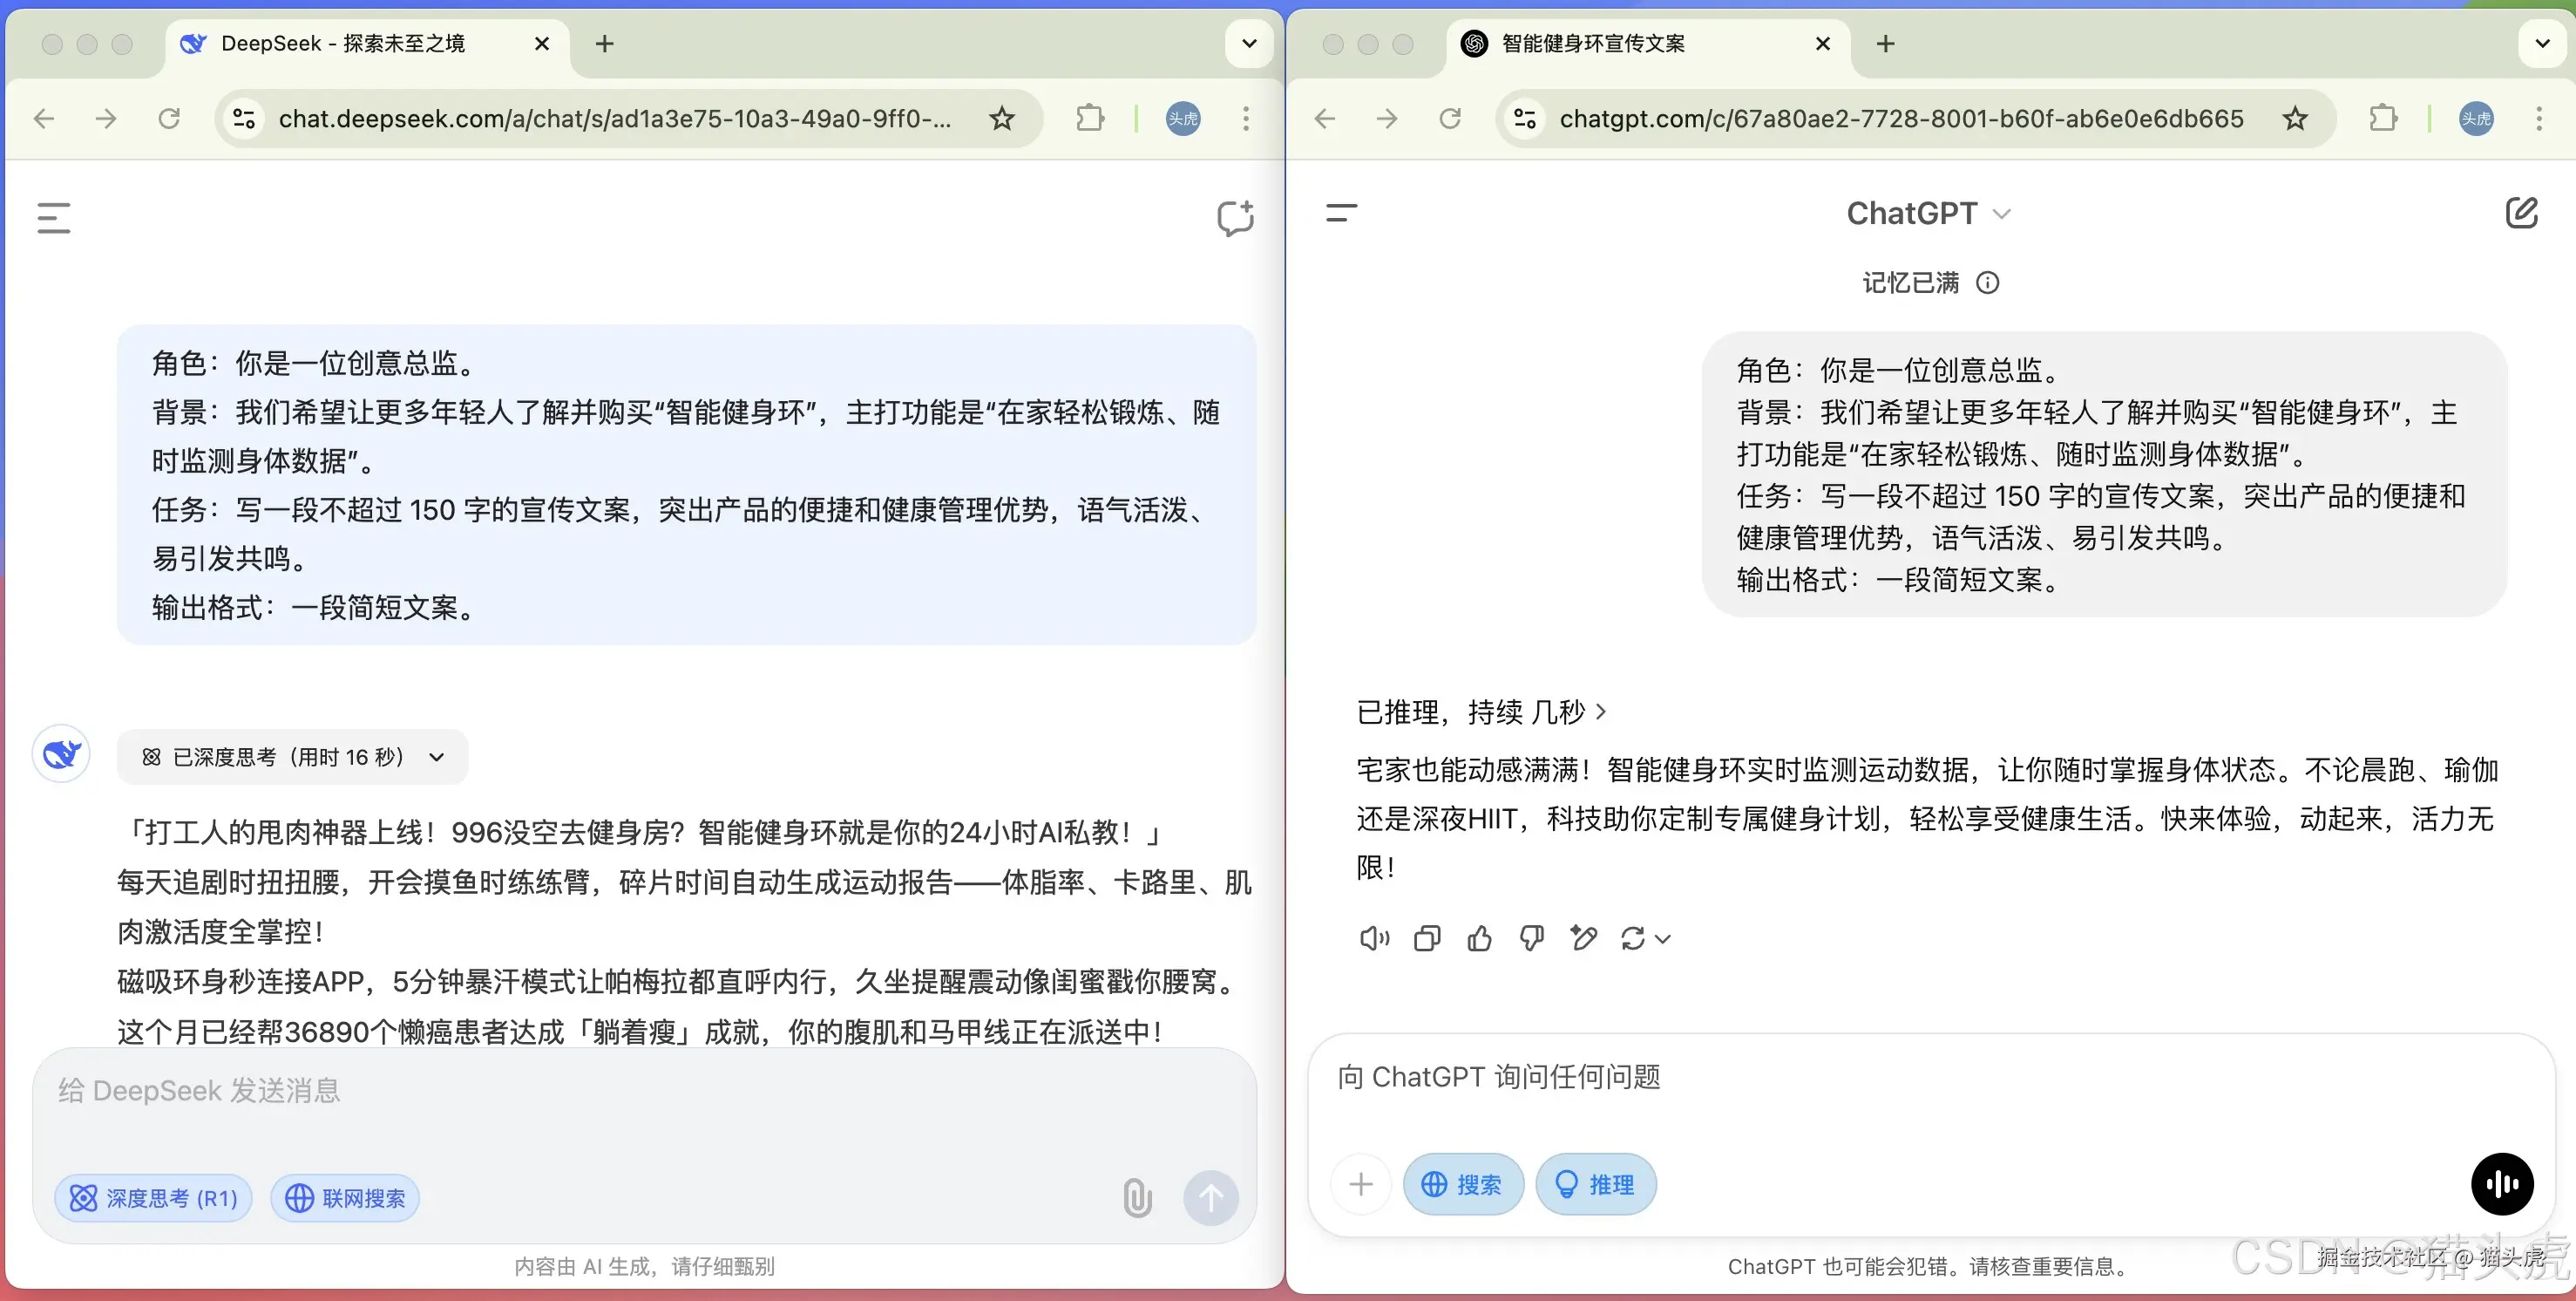
Task: Give a thumbs up to ChatGPT's response
Action: [1479, 939]
